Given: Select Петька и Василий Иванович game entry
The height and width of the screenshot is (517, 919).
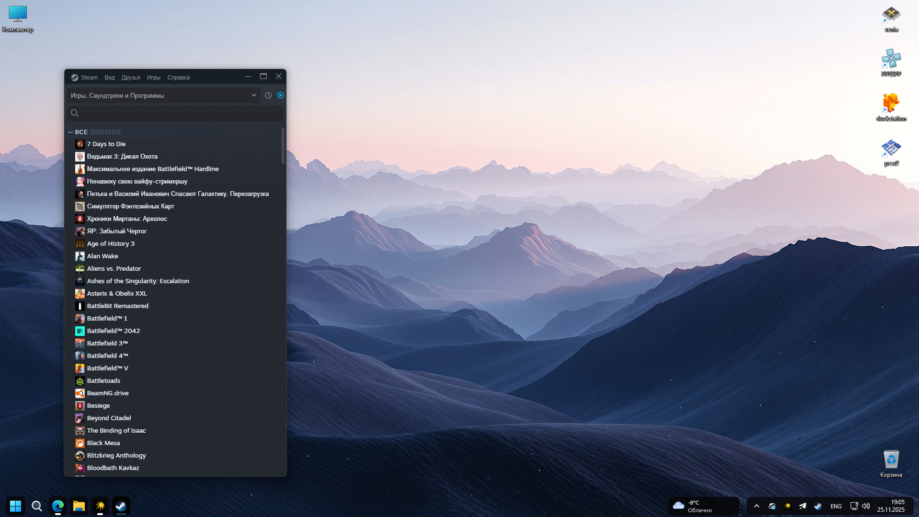Looking at the screenshot, I should (175, 194).
